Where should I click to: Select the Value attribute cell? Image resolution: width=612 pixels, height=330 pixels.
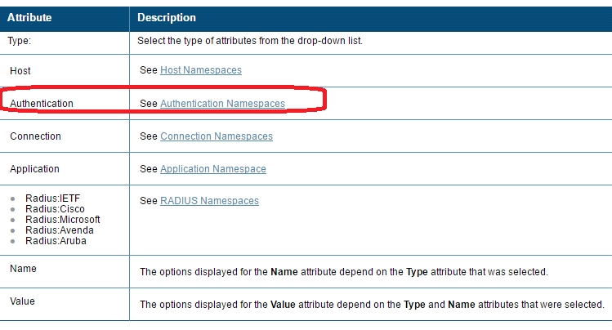tap(22, 301)
